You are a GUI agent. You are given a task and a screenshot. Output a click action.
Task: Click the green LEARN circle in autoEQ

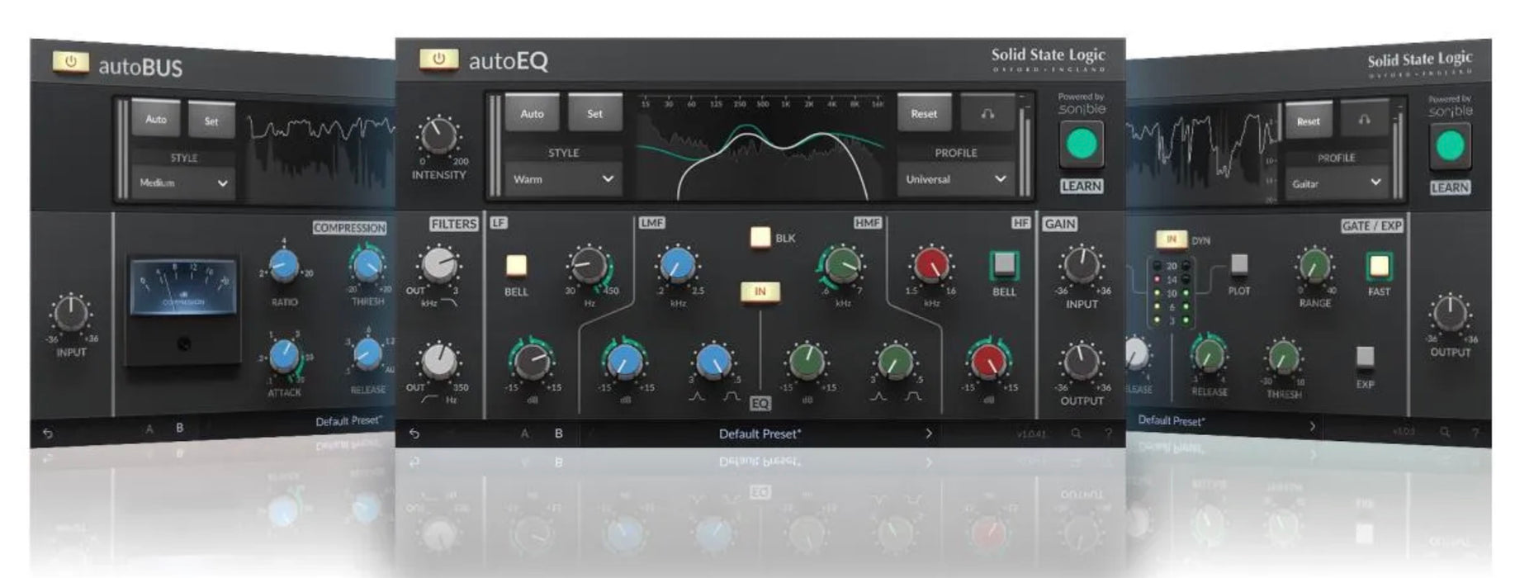(1082, 144)
